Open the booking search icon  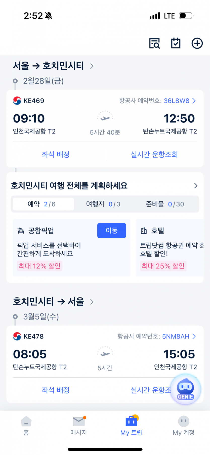[x=154, y=43]
